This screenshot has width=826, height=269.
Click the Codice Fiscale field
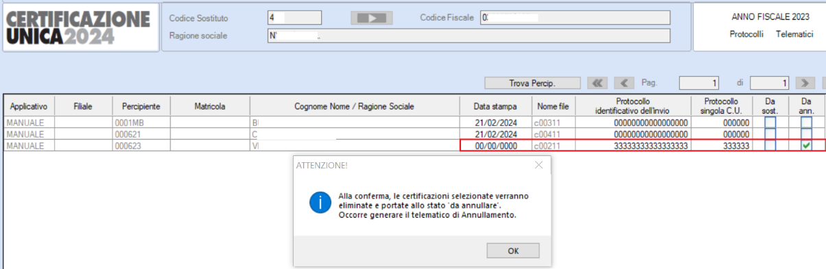(x=575, y=18)
